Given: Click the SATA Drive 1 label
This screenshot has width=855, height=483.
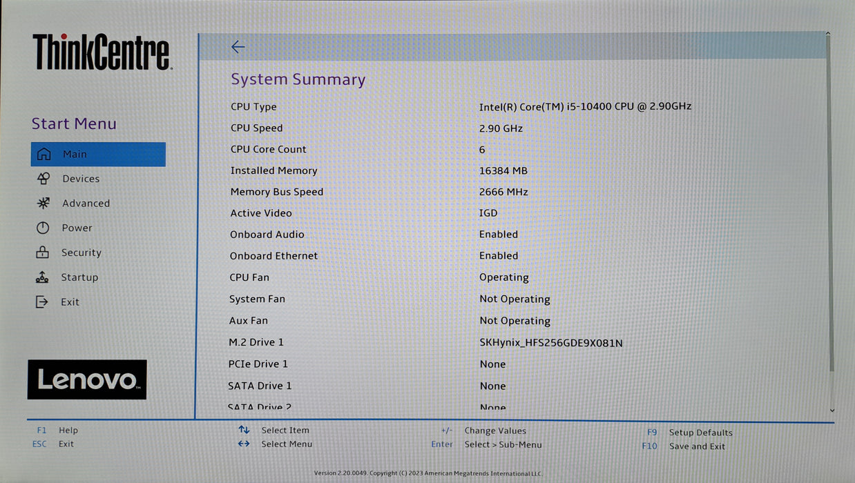Looking at the screenshot, I should (x=260, y=386).
